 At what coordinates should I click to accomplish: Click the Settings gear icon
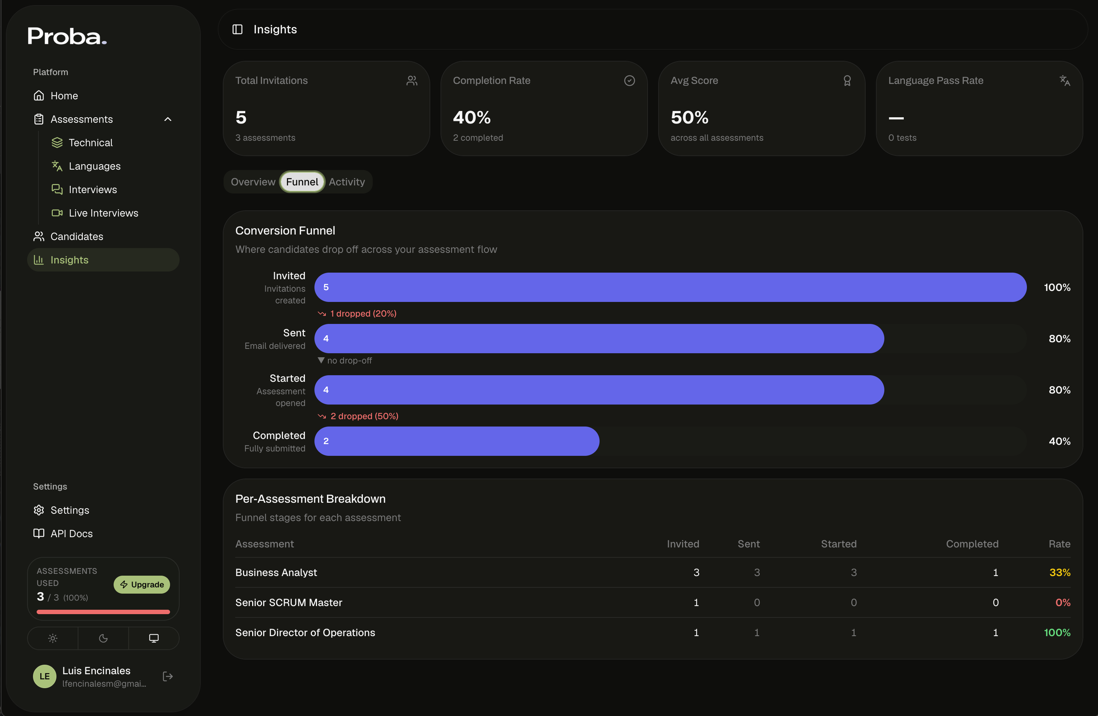click(x=39, y=510)
